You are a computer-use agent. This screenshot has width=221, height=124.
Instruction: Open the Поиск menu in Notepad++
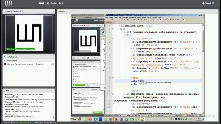tap(116, 17)
